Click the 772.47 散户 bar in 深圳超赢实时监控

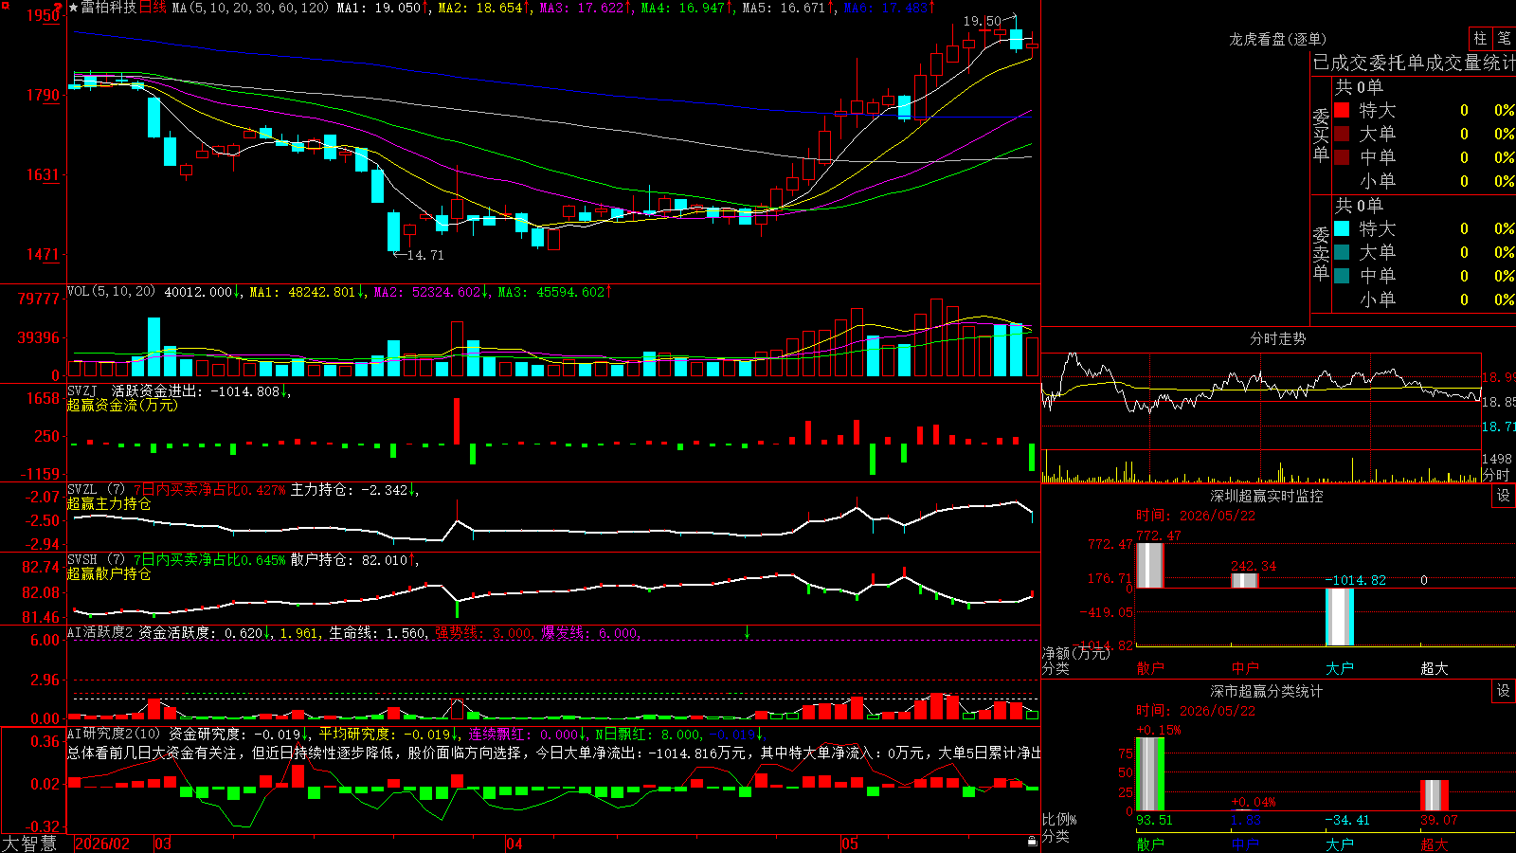coord(1149,565)
